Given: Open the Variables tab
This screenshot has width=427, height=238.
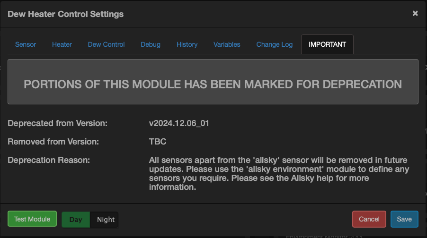Looking at the screenshot, I should point(227,44).
